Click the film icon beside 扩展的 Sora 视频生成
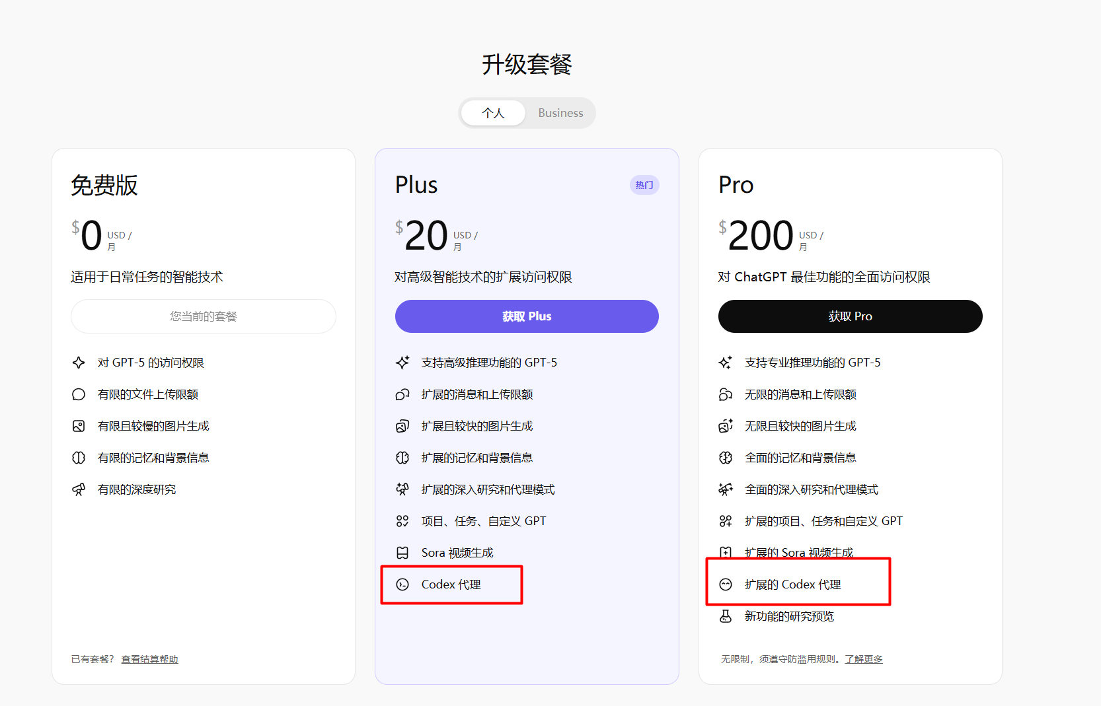Image resolution: width=1101 pixels, height=706 pixels. (x=726, y=553)
